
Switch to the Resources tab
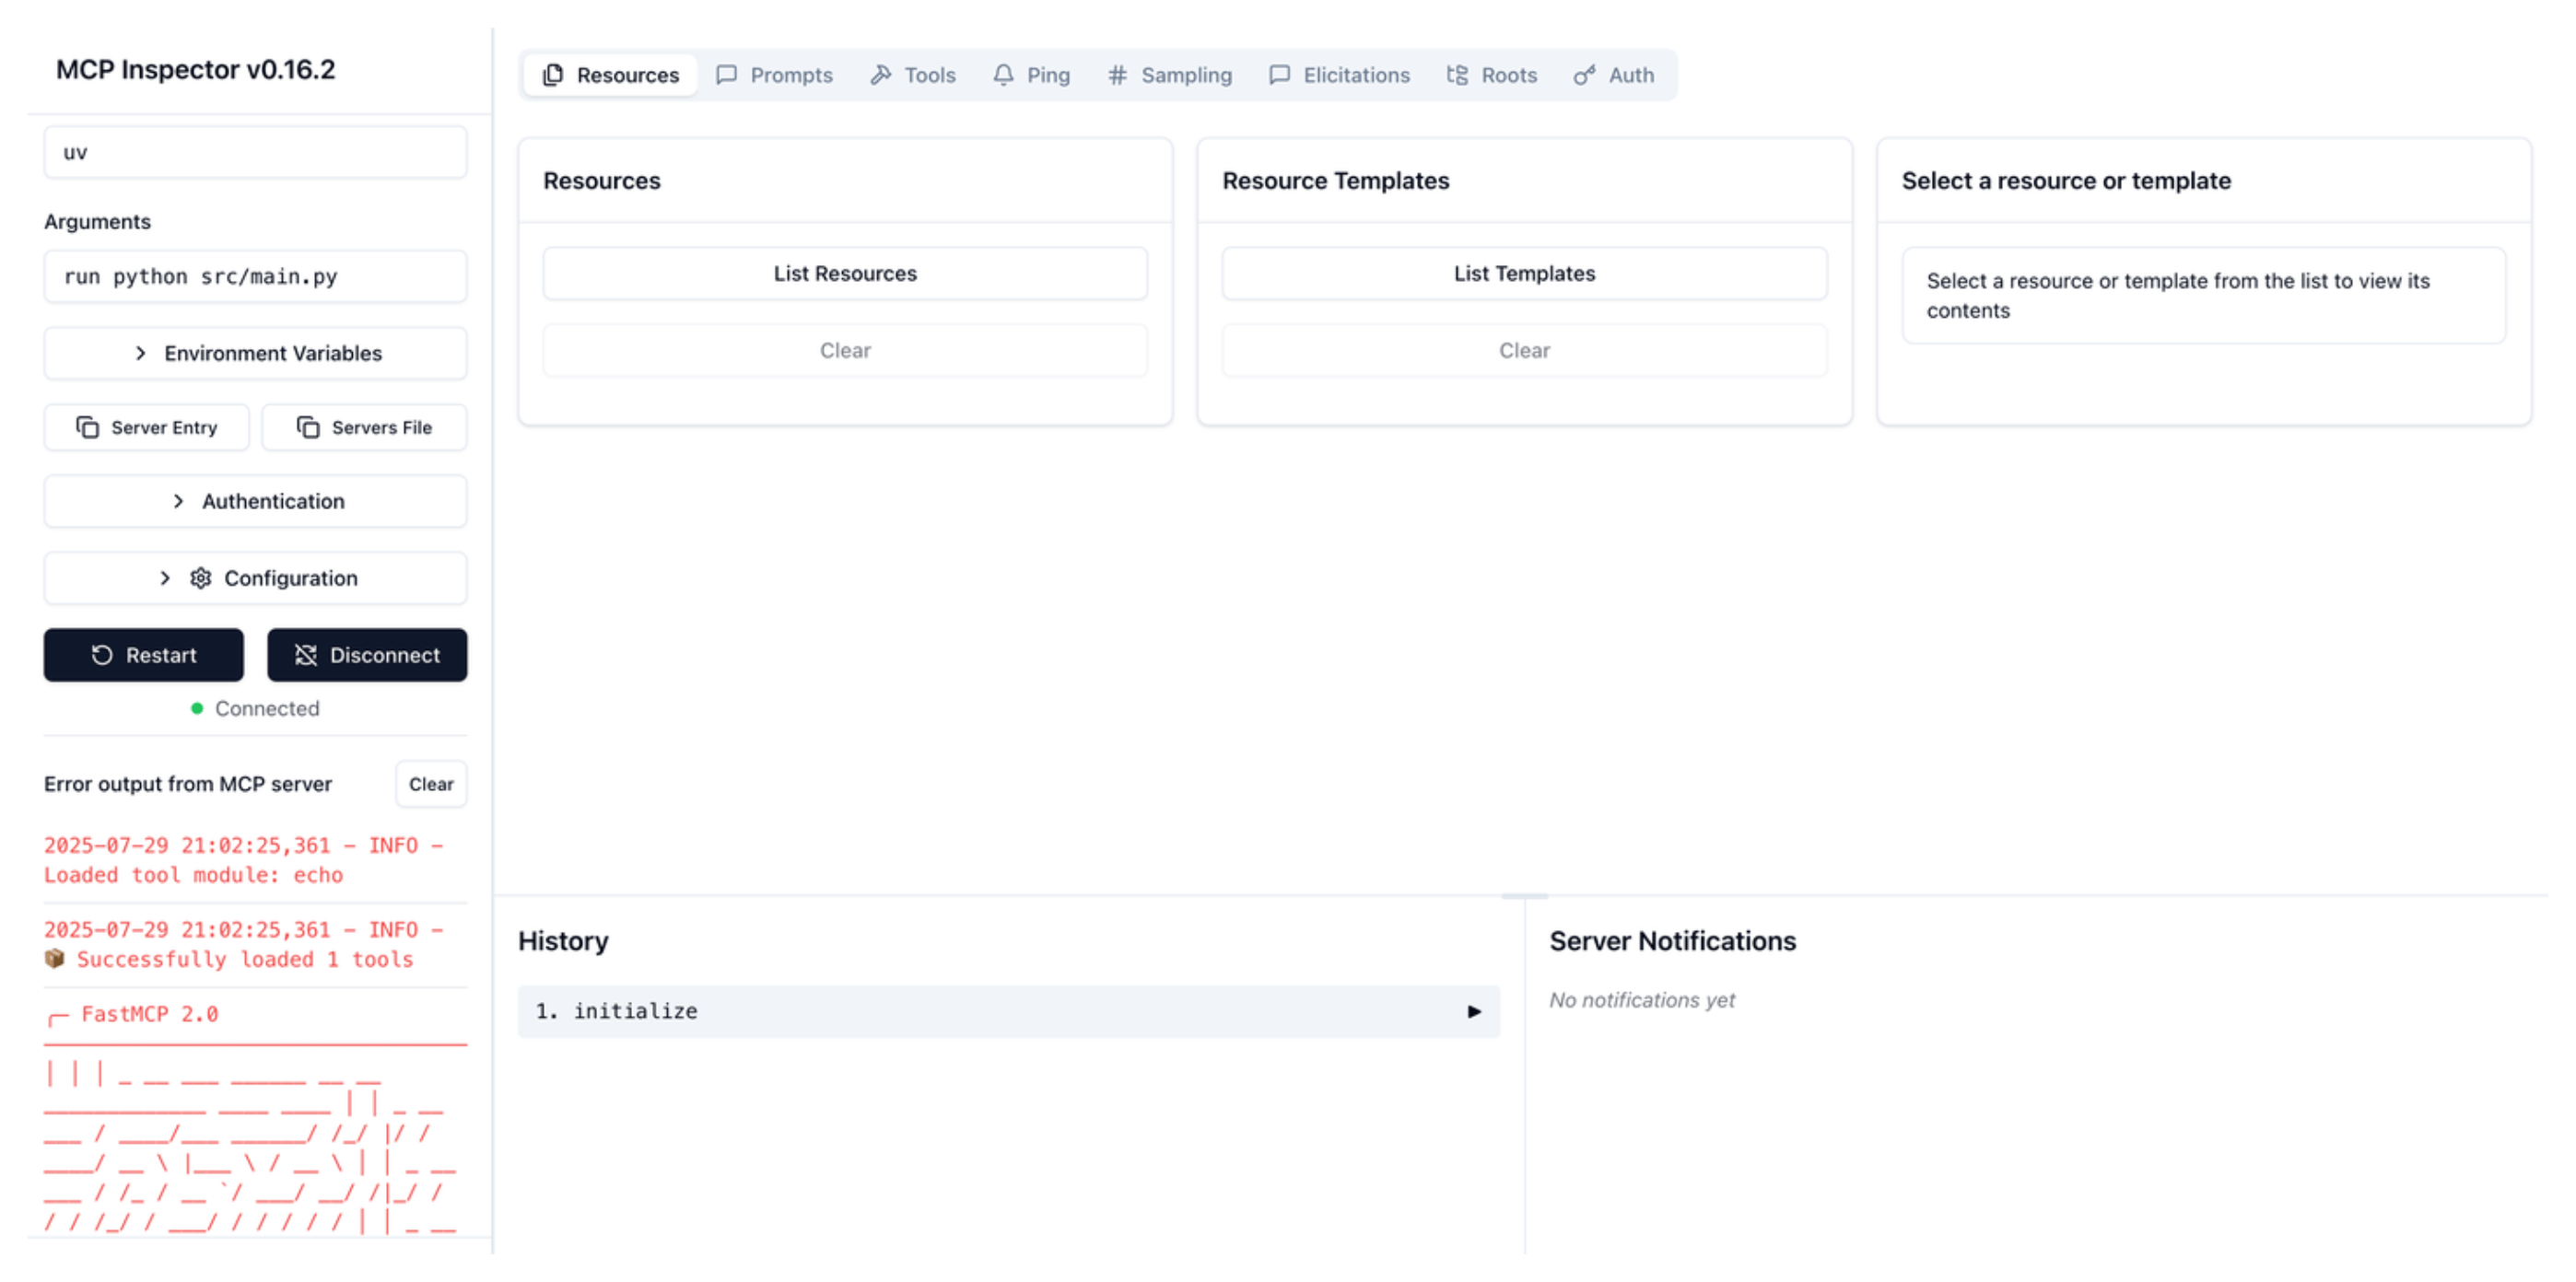point(609,74)
